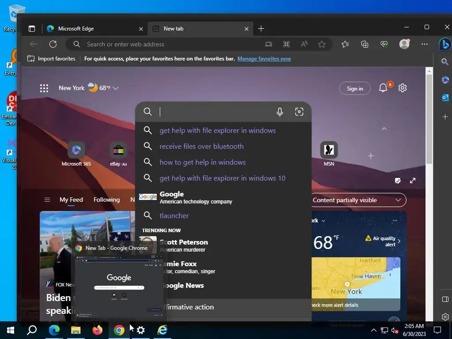
Task: Collapse the quick links chevron
Action: click(x=384, y=129)
